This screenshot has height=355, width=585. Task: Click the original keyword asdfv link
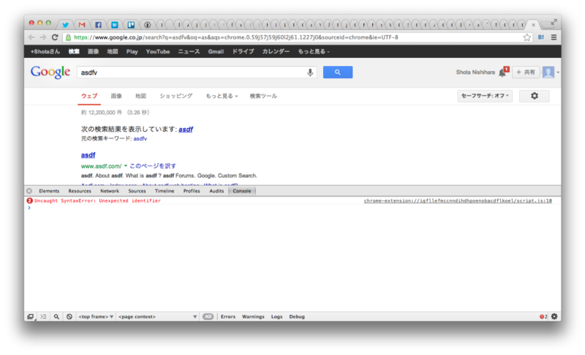pos(140,138)
